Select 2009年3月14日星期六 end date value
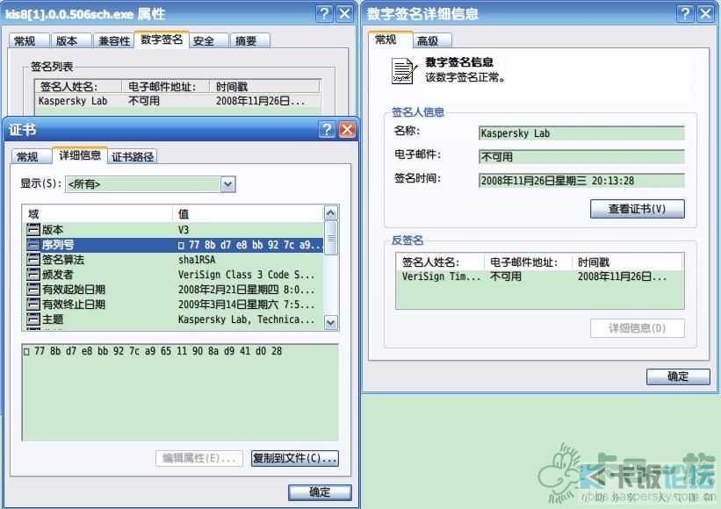This screenshot has height=509, width=721. pos(246,305)
